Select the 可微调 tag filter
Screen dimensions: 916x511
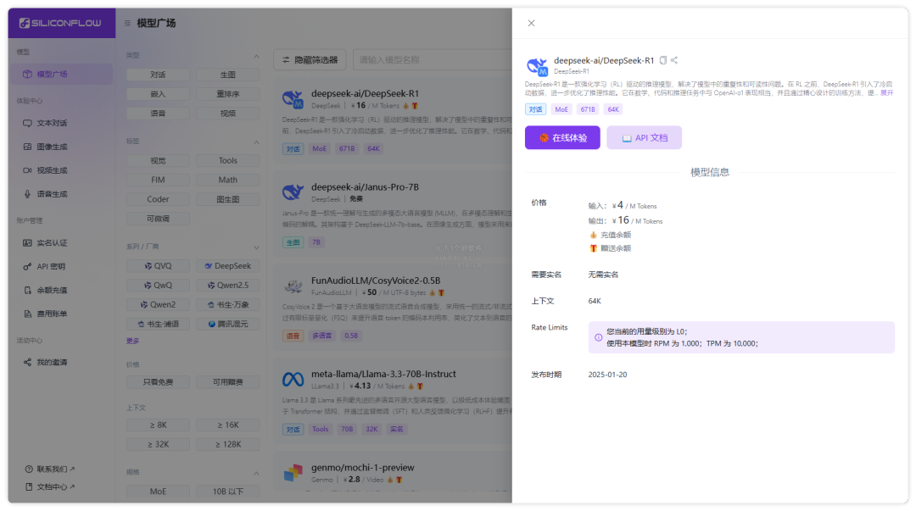click(158, 219)
